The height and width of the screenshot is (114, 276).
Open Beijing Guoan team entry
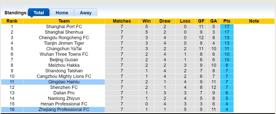coord(64,60)
